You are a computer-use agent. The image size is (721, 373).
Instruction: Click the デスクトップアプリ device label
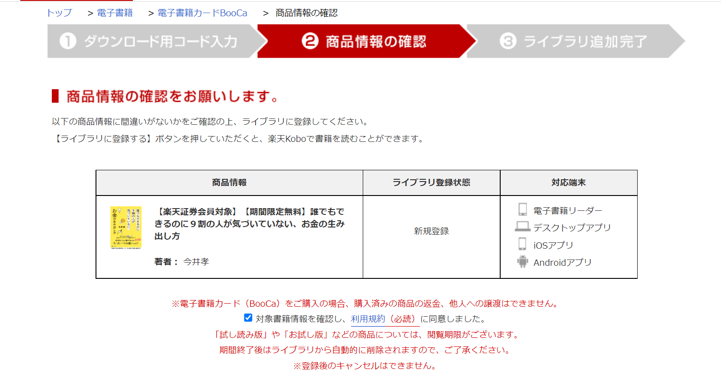pos(572,227)
